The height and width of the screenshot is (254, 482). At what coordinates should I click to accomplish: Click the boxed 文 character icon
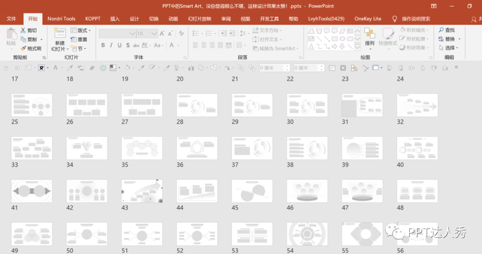pos(42,68)
